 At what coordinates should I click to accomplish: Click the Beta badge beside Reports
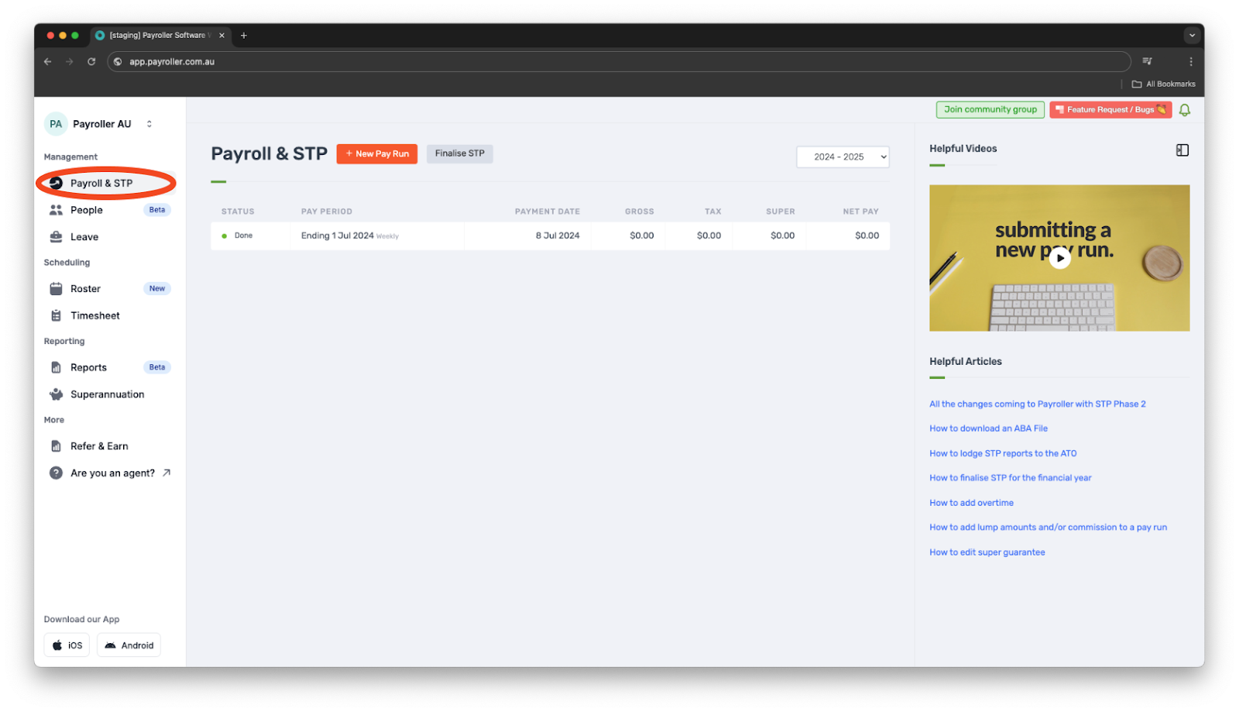pos(157,367)
